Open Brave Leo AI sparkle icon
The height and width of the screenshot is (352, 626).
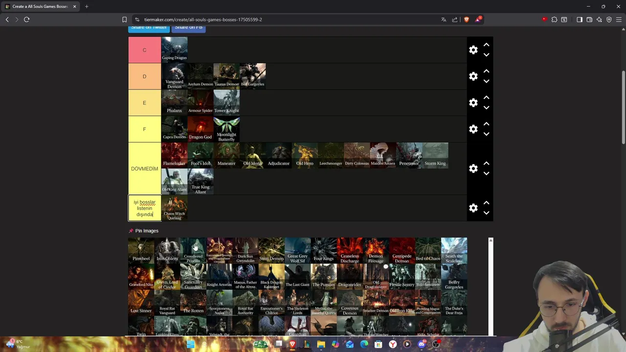[599, 20]
